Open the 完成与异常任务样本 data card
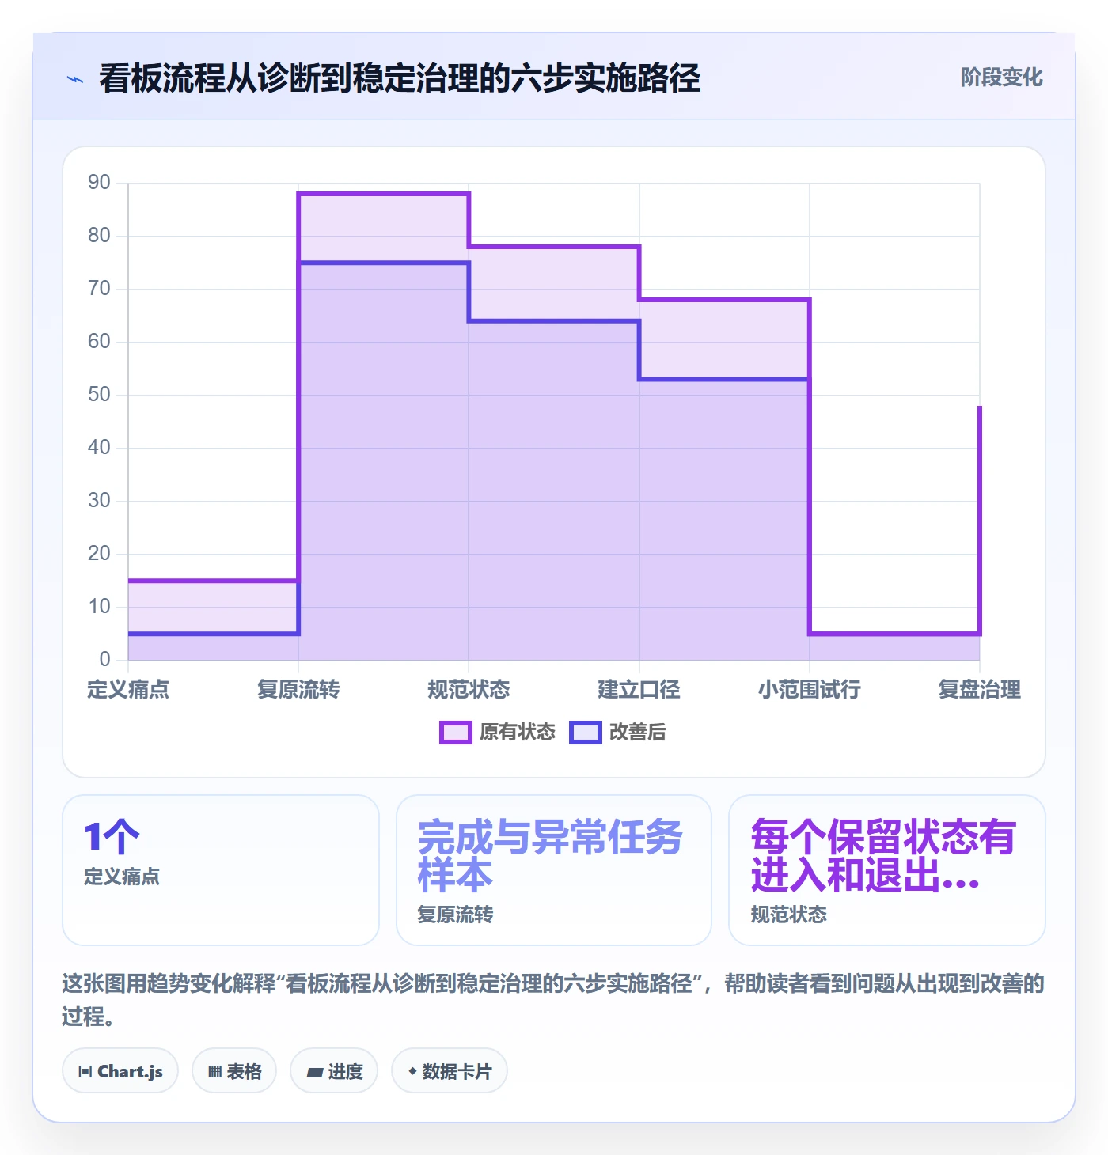 point(554,870)
